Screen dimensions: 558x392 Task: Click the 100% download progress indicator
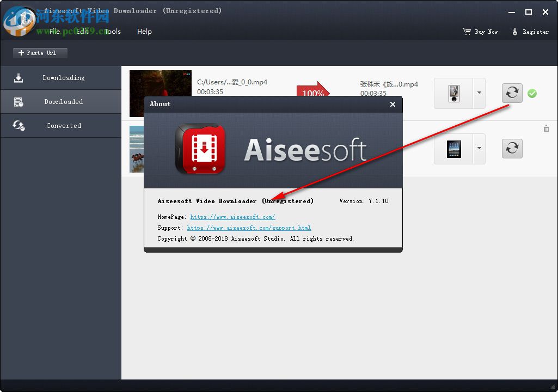point(314,91)
